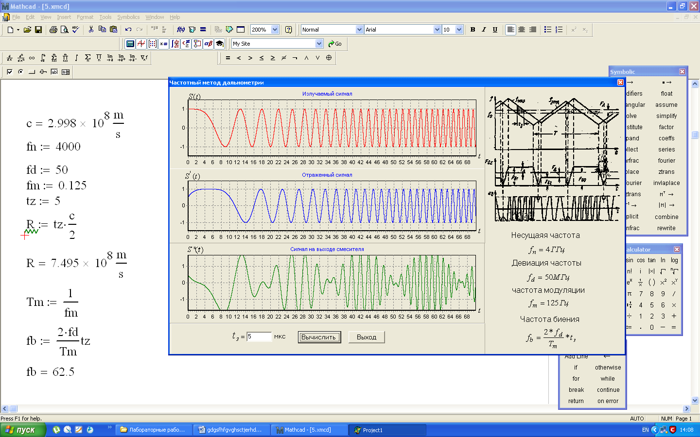Insert summation operator with range
The width and height of the screenshot is (700, 437).
[54, 58]
